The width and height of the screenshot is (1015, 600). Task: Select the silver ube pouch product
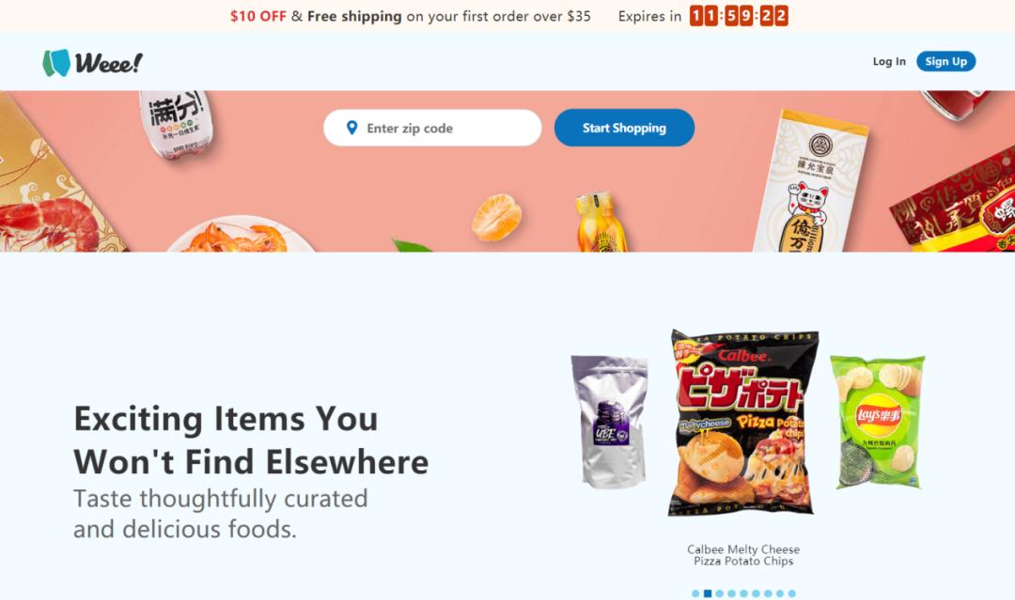610,422
